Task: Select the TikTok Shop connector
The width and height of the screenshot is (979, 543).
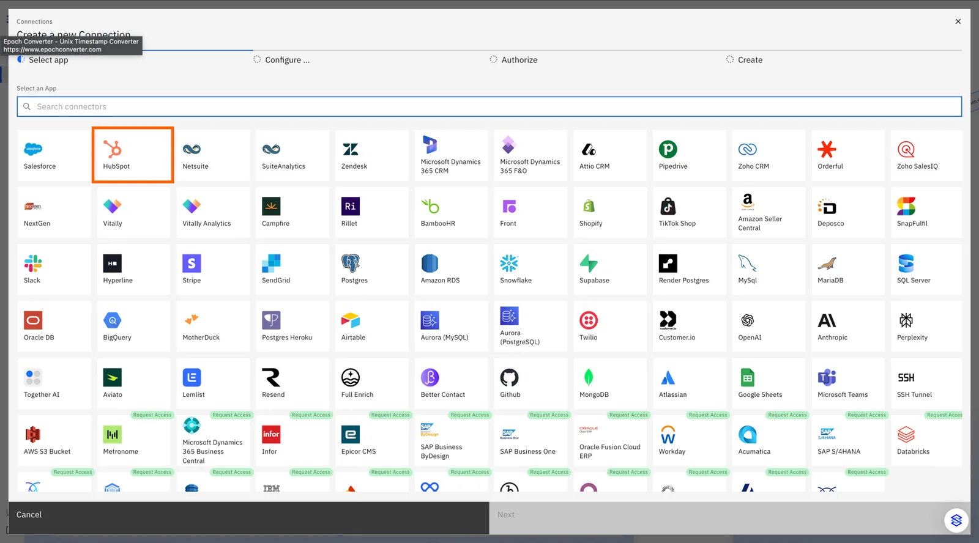Action: [x=689, y=212]
